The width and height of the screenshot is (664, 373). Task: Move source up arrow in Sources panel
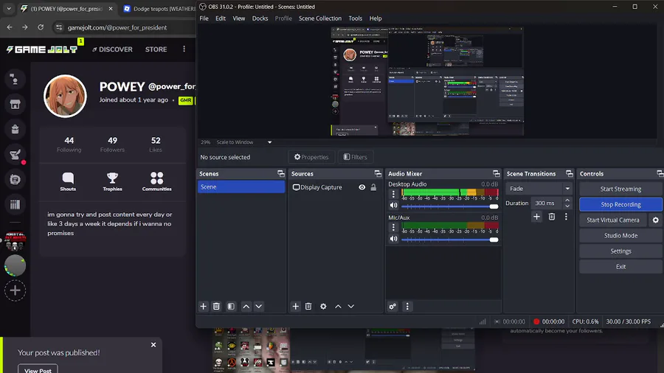[338, 306]
